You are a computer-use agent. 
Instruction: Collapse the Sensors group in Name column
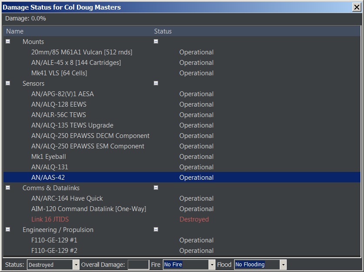click(x=8, y=83)
